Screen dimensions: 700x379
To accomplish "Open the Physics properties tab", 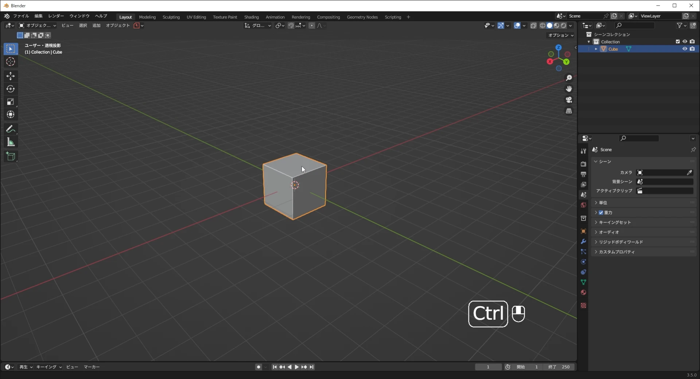I will [x=583, y=262].
